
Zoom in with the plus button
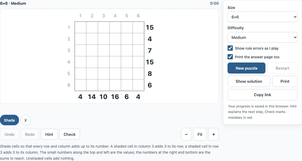pyautogui.click(x=214, y=134)
